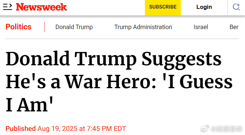
Task: Click the red separator beside Politics
Action: 45,27
